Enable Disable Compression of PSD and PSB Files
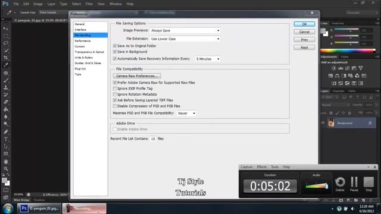381x214 pixels. (x=115, y=106)
